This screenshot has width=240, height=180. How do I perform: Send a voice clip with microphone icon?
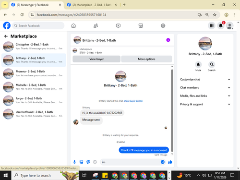coord(74,162)
